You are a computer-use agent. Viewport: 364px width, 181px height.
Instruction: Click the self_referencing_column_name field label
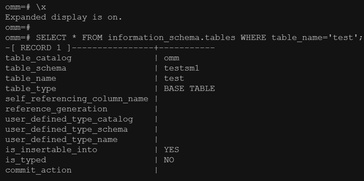click(x=77, y=99)
